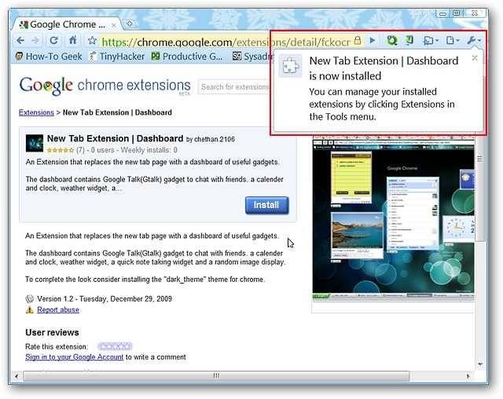The height and width of the screenshot is (399, 503).
Task: Open the TinyHacker bookmark
Action: [x=117, y=57]
